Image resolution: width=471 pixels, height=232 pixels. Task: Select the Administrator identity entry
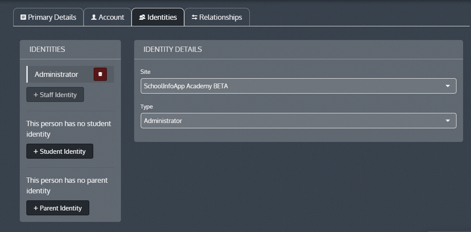(56, 74)
